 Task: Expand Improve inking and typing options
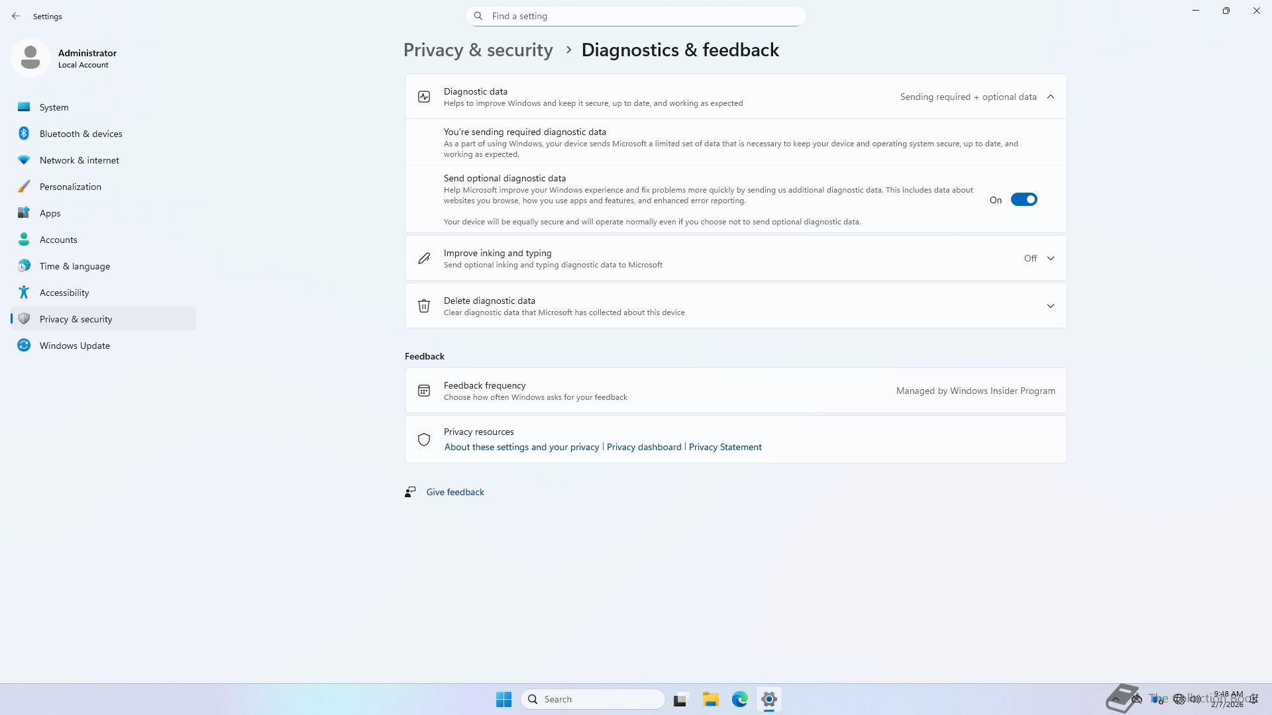(x=1051, y=258)
